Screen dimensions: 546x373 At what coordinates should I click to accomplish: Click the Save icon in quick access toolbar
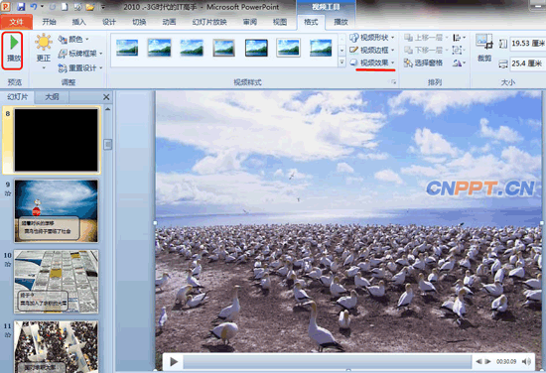point(21,7)
